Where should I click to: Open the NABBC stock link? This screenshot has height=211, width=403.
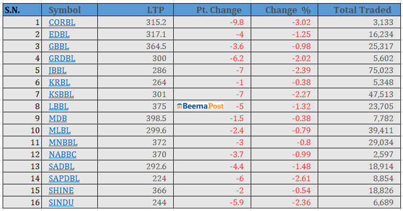[61, 154]
